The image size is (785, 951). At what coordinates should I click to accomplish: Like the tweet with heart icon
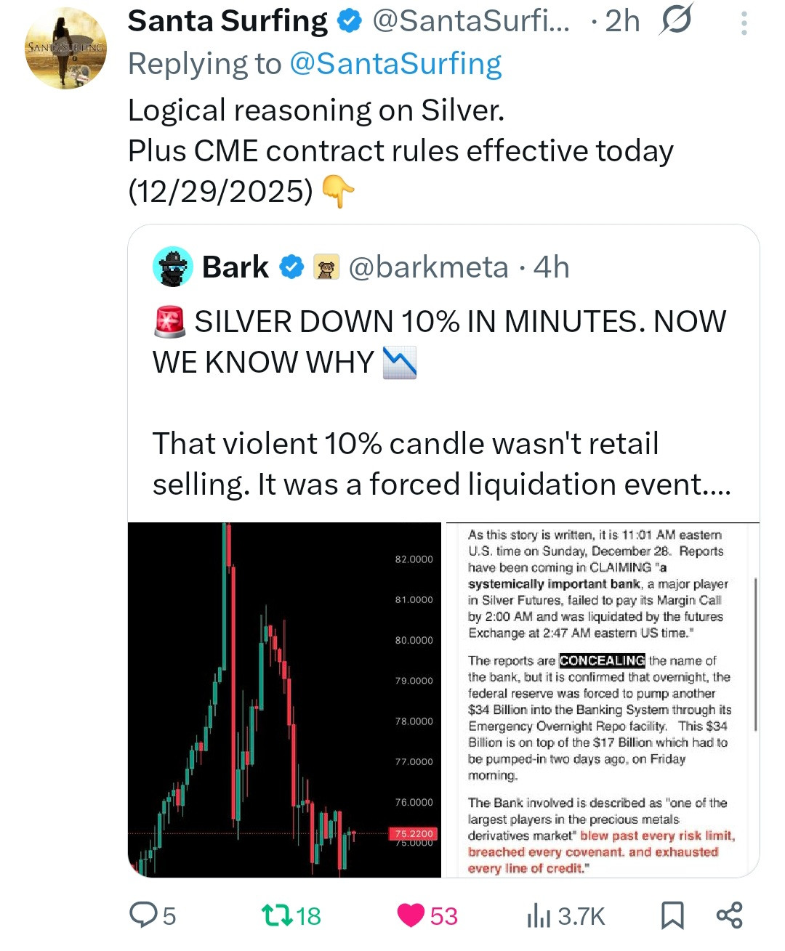(x=411, y=915)
